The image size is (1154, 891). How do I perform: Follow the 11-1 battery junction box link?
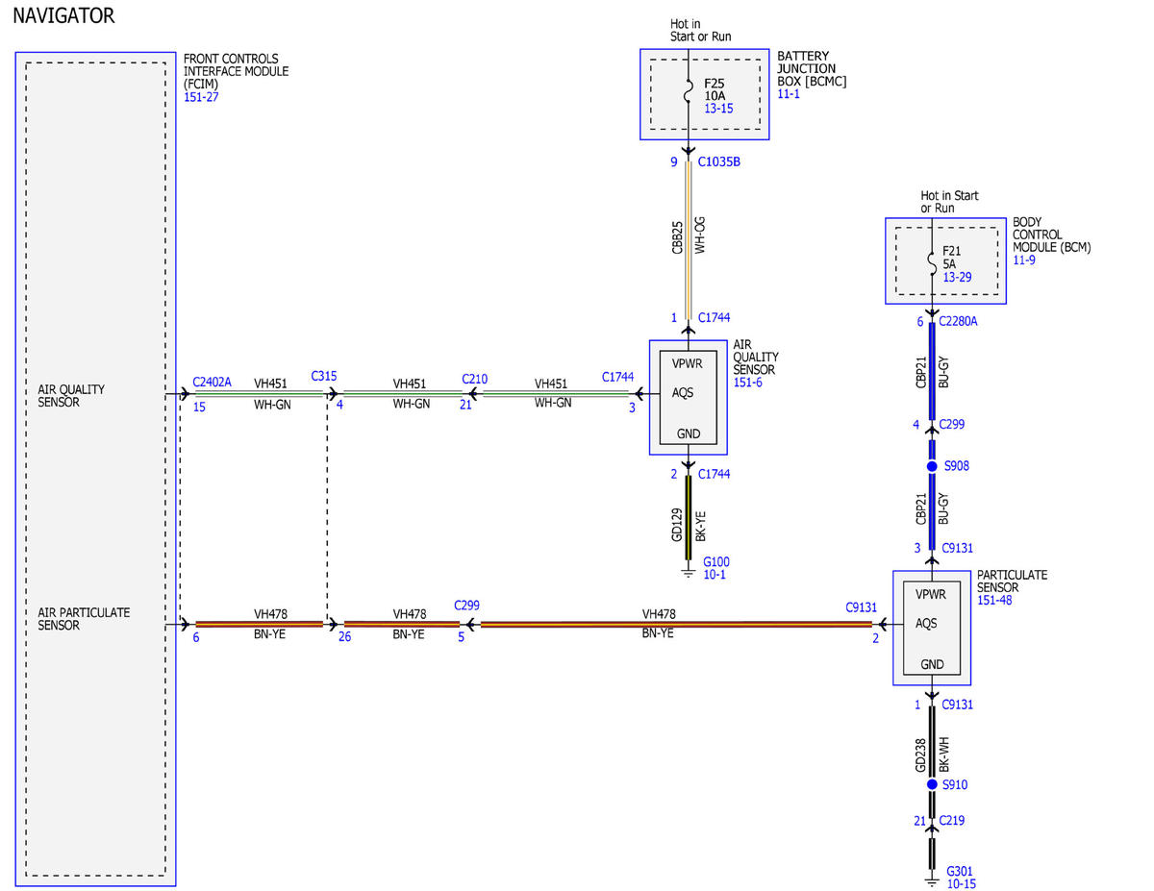(789, 94)
